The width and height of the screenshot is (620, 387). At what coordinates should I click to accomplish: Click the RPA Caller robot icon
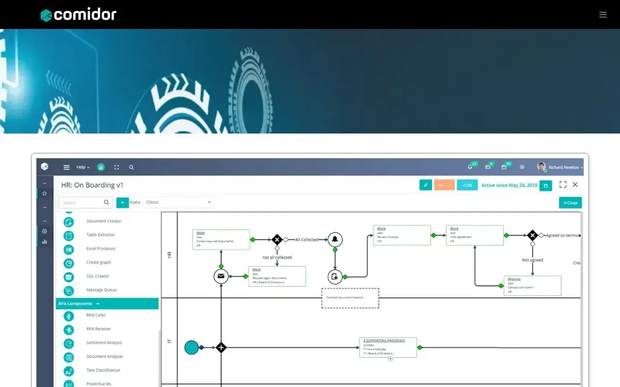click(x=69, y=316)
